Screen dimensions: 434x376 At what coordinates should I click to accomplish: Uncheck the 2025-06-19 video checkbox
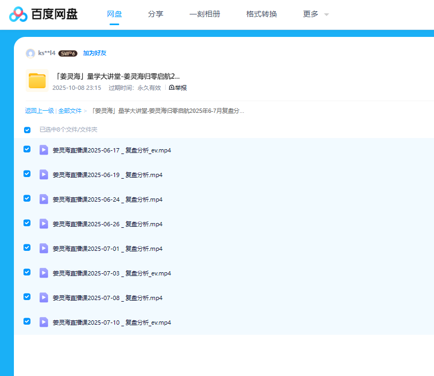[27, 174]
